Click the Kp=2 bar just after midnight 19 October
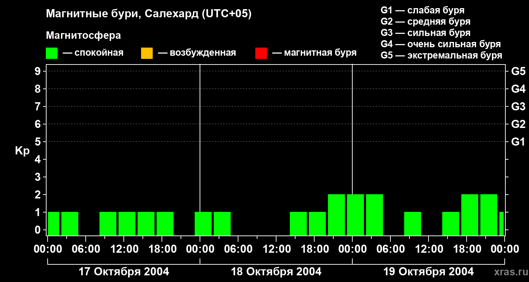 [355, 215]
